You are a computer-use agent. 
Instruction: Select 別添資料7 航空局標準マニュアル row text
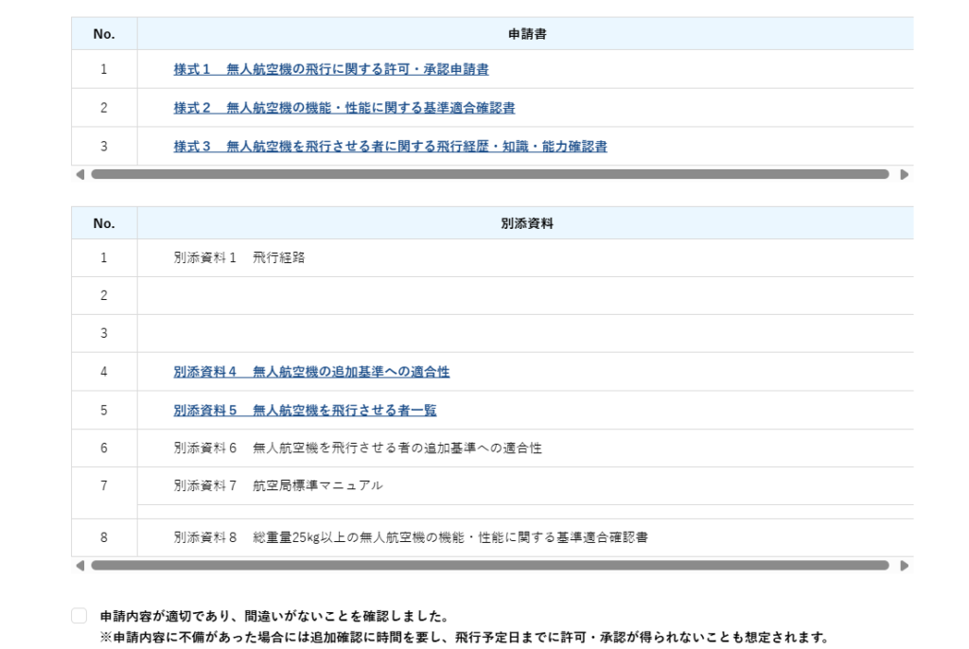277,486
